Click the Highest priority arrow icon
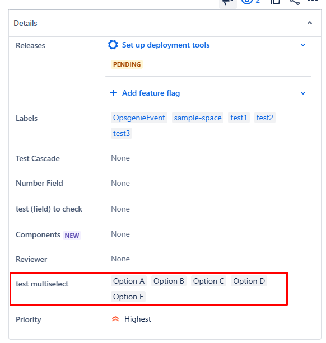This screenshot has height=343, width=326. point(115,319)
